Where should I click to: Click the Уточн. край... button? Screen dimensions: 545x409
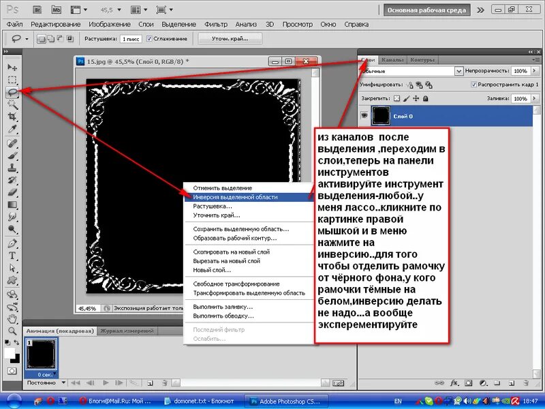click(230, 39)
